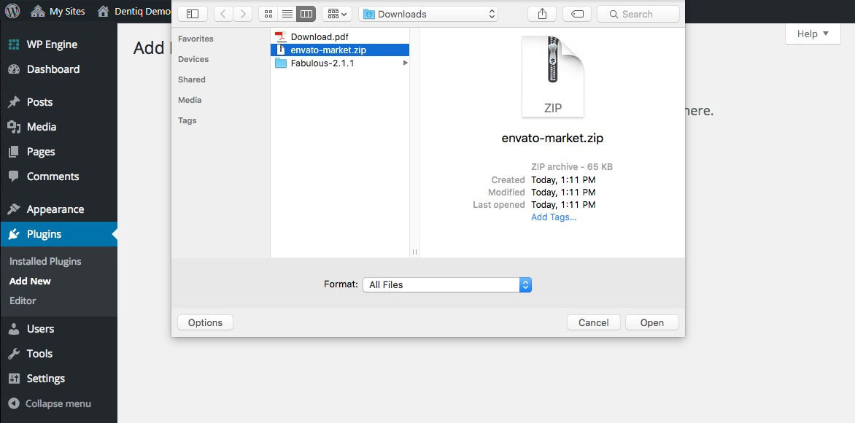The height and width of the screenshot is (423, 855).
Task: Switch to icon view in file dialog
Action: [268, 14]
